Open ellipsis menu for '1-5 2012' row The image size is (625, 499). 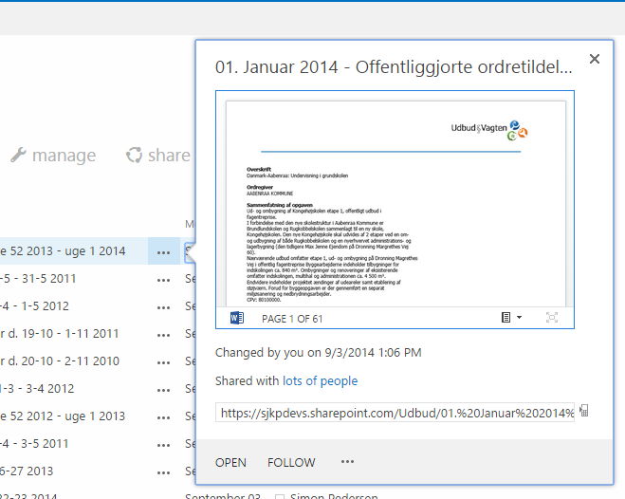click(x=164, y=306)
